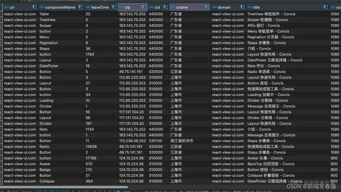Select url cell in the Swiper row

point(20,25)
